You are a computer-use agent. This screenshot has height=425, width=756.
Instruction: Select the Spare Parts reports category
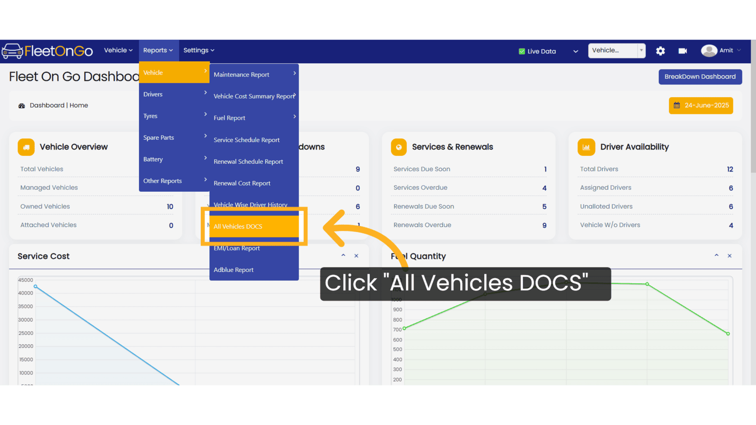[174, 138]
